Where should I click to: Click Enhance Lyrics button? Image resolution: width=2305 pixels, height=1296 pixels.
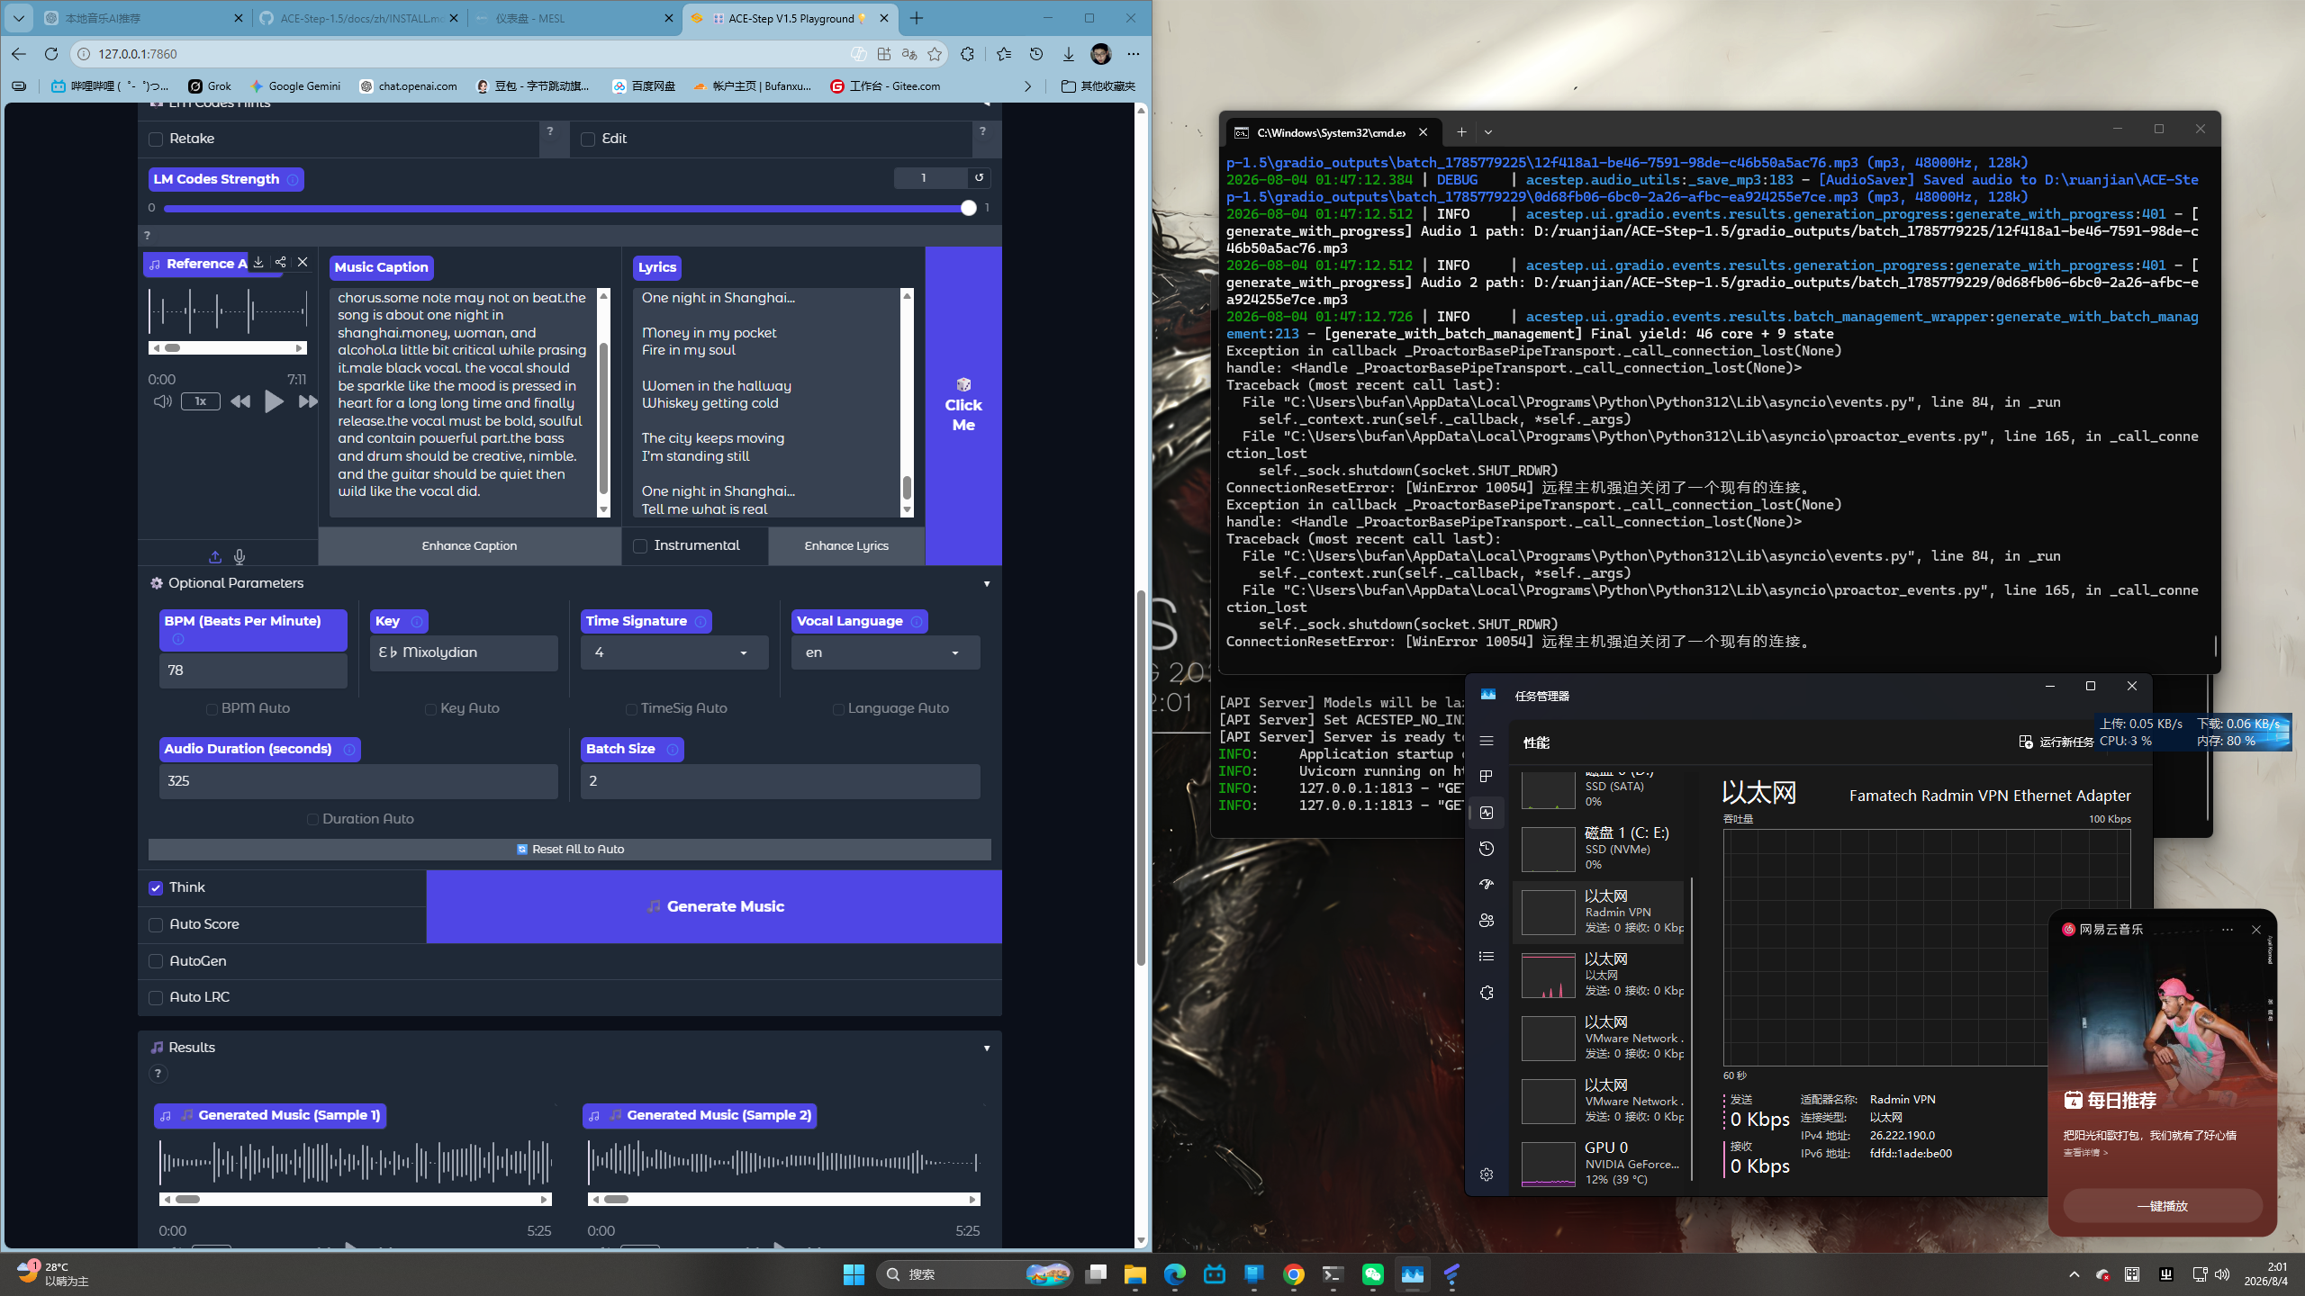click(x=846, y=546)
